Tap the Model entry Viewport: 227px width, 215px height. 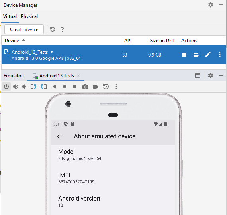click(x=113, y=155)
